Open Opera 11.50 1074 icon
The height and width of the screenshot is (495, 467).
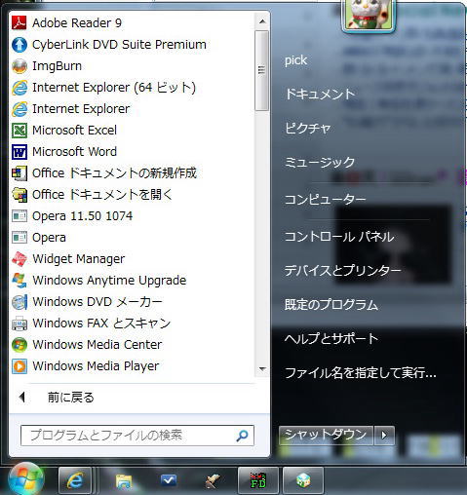tap(19, 216)
